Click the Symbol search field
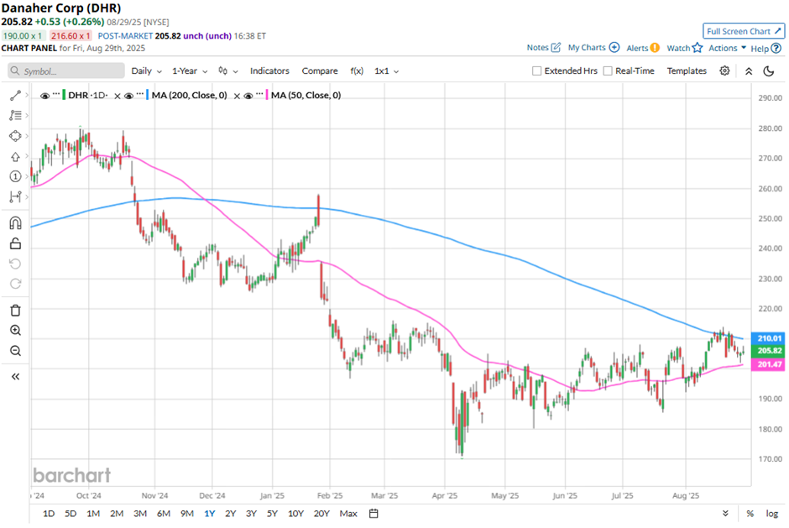789x528 pixels. [66, 71]
